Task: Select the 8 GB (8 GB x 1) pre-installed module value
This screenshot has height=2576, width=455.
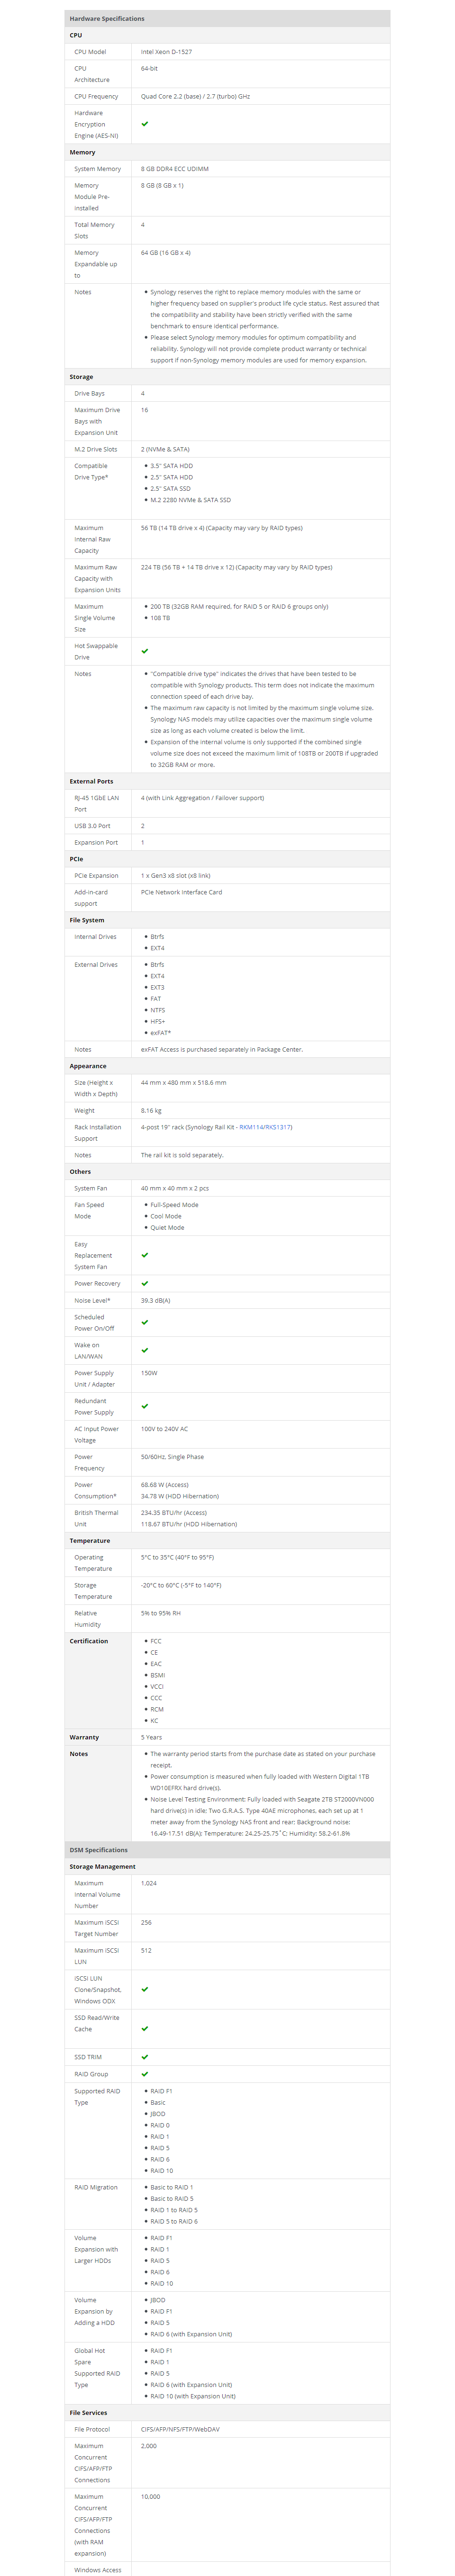Action: (162, 186)
